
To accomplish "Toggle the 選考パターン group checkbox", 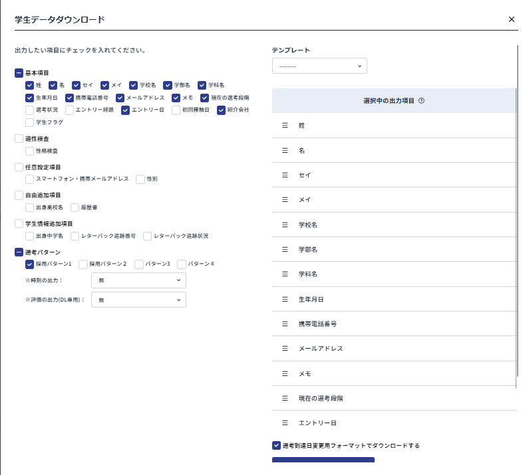I will (19, 252).
